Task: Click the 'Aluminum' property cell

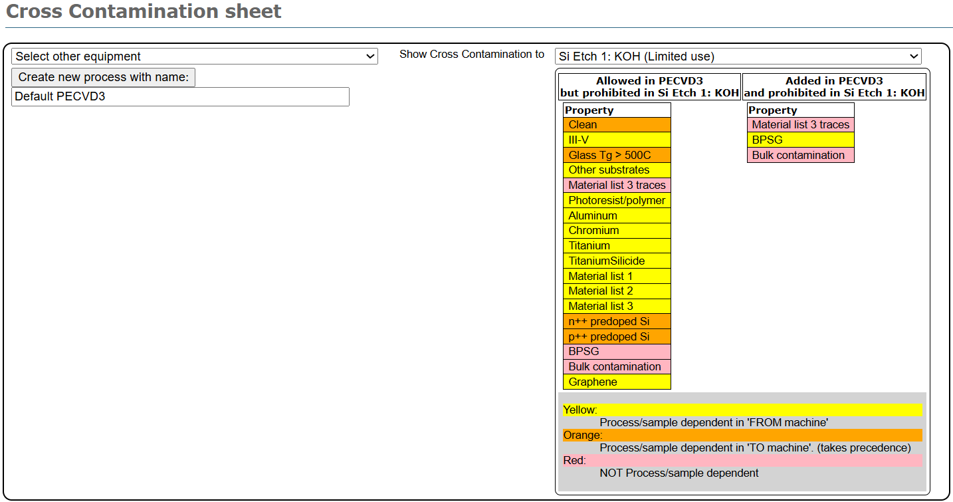Action: [x=617, y=215]
